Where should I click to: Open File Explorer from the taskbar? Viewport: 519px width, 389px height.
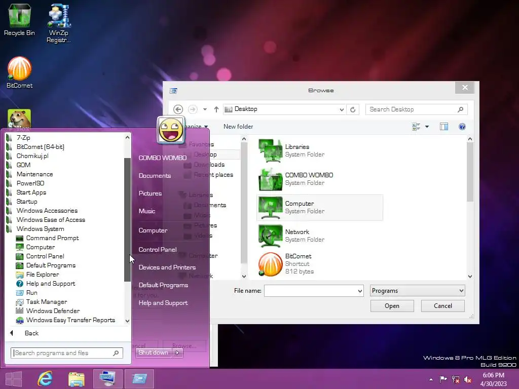click(x=77, y=379)
